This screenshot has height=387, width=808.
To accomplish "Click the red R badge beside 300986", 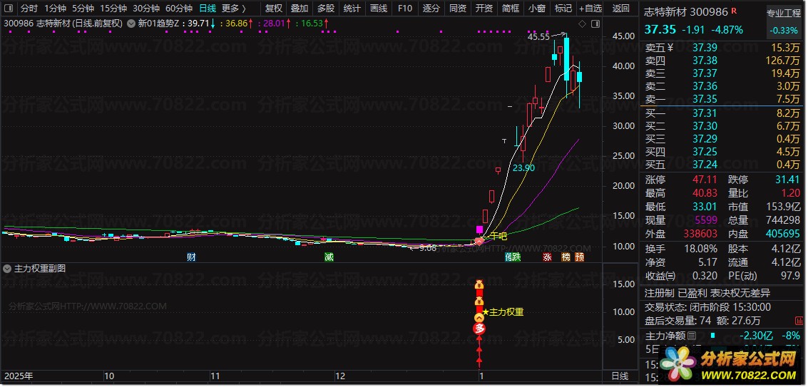I will [x=734, y=10].
